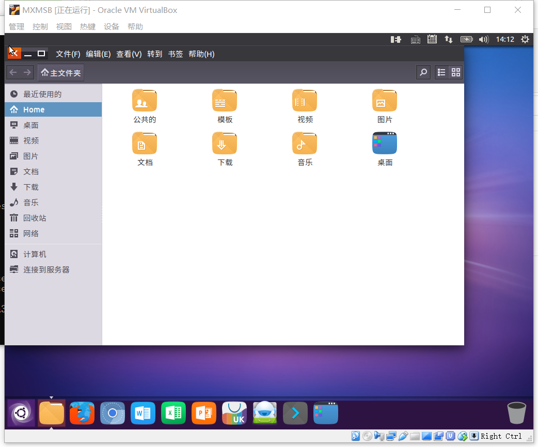Select 桌面 in the sidebar
Image resolution: width=538 pixels, height=447 pixels.
53,125
